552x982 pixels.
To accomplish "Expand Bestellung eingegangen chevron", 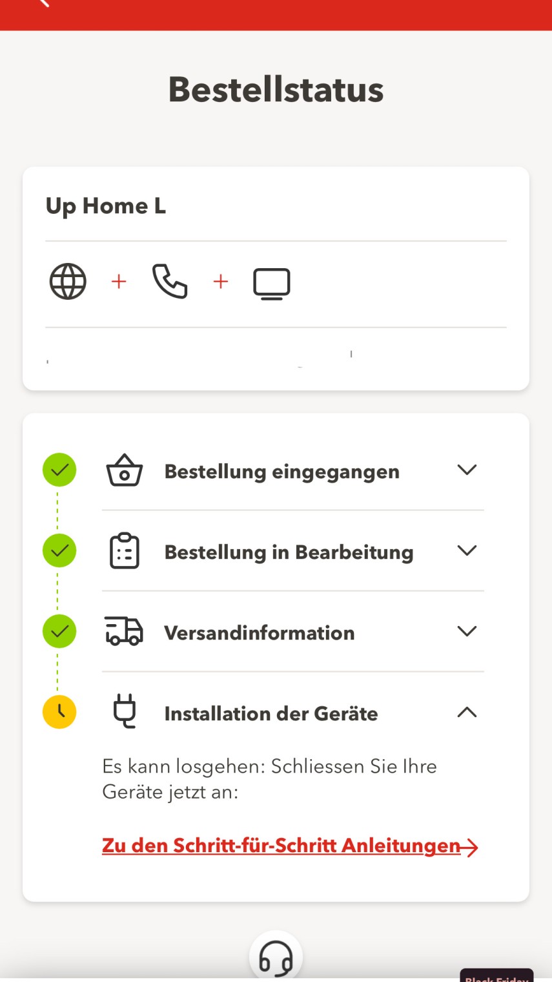I will pos(466,470).
